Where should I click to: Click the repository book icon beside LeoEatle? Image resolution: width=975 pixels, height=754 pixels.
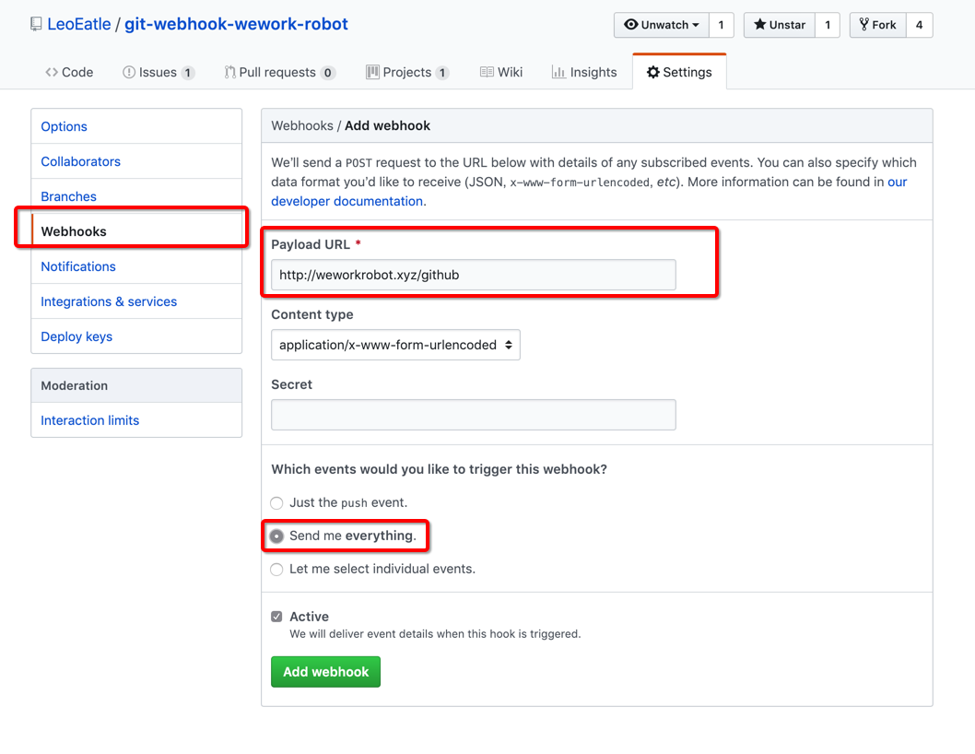[36, 24]
